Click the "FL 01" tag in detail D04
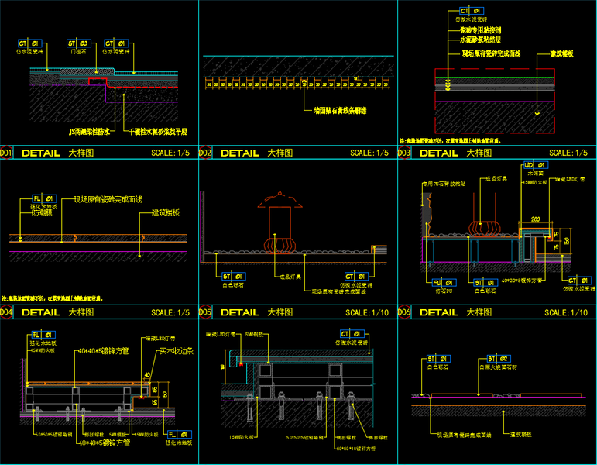Screen dimensions: 597x465 pos(44,198)
